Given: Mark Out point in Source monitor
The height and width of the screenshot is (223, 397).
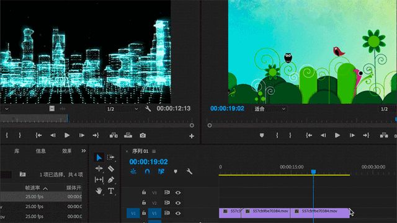Looking at the screenshot, I should coord(20,136).
